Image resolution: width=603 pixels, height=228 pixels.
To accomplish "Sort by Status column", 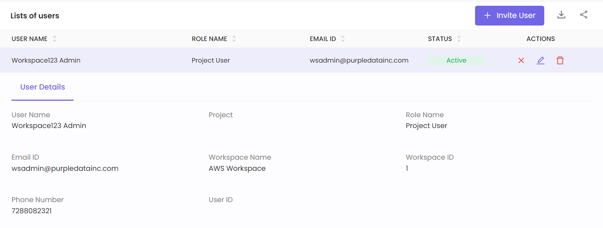I will coord(459,38).
